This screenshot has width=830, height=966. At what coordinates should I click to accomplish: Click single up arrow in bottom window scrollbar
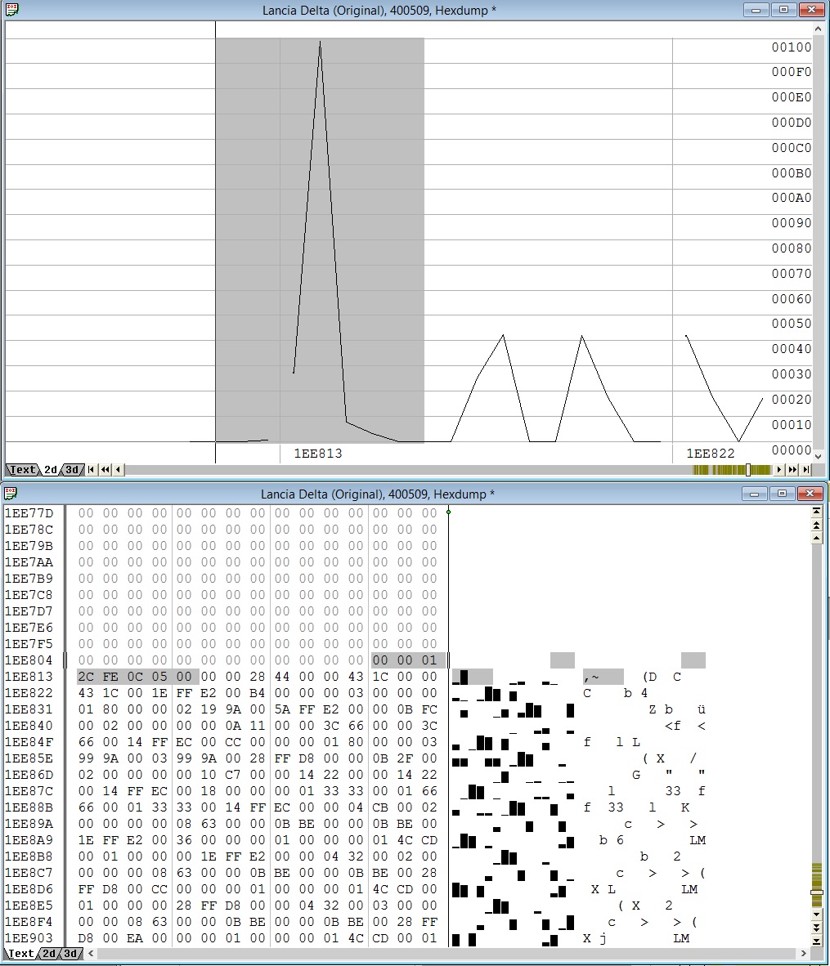(x=816, y=538)
